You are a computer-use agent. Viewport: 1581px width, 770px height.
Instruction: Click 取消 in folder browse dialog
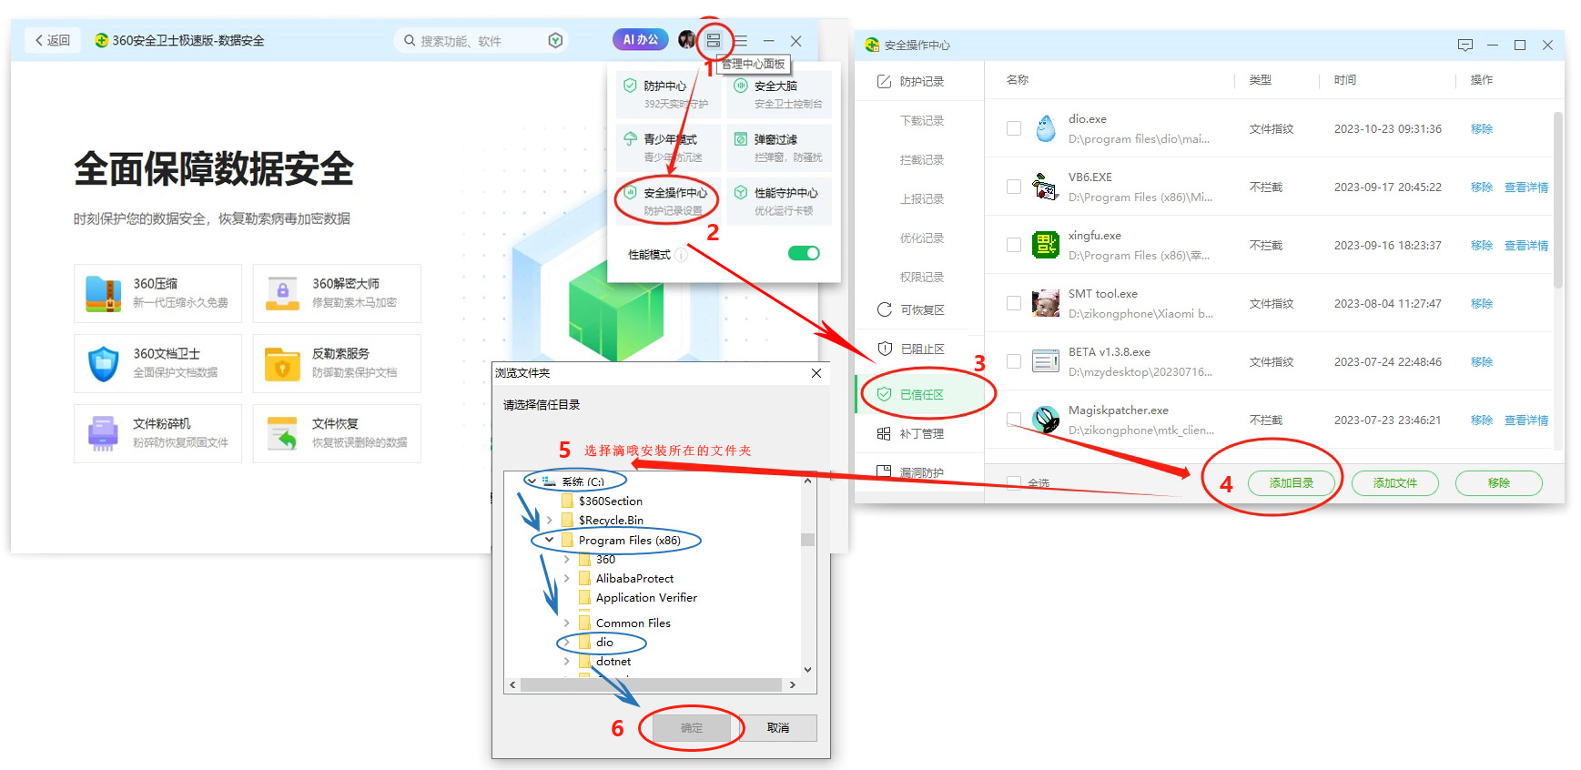[x=778, y=727]
